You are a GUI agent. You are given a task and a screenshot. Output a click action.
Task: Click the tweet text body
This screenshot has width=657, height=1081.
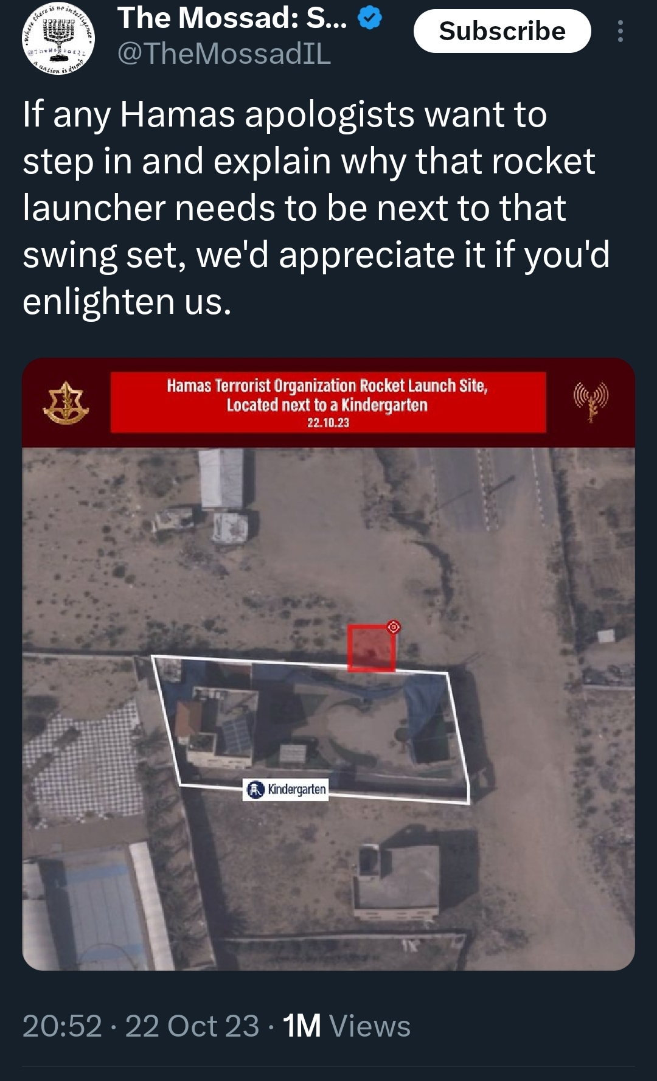316,207
